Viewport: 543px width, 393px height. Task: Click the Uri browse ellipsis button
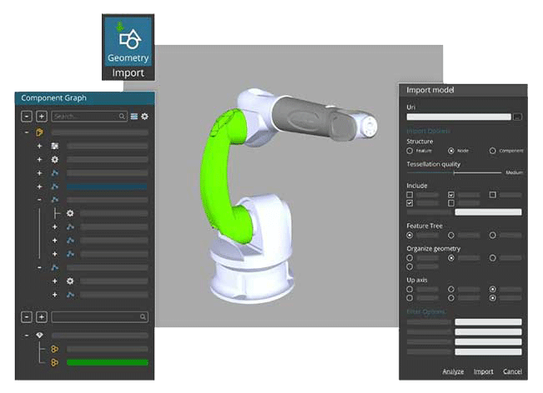(517, 117)
